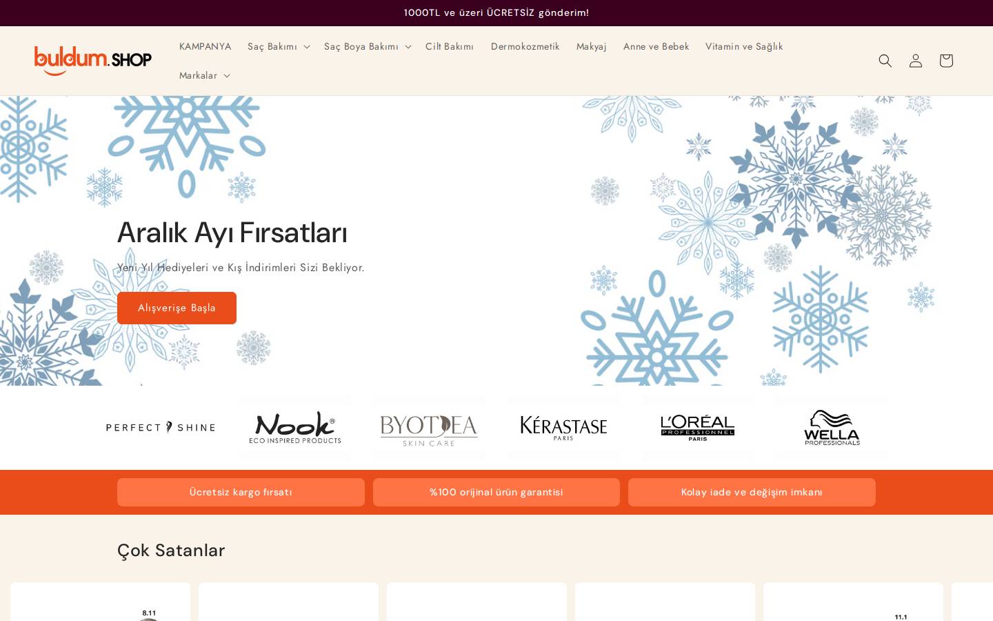Open Anne ve Bebek category

tap(656, 46)
